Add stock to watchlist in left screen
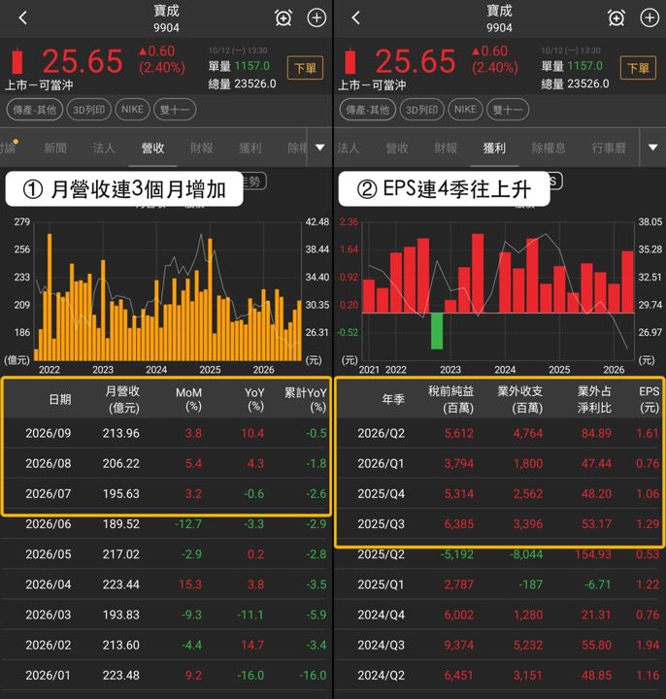666x699 pixels. coord(316,18)
